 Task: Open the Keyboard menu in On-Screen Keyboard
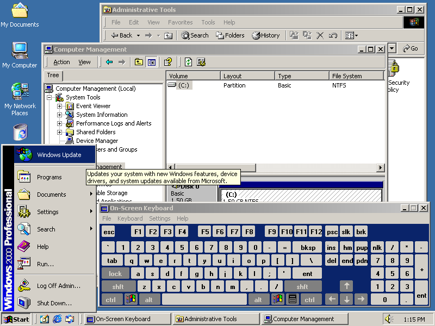coord(130,218)
